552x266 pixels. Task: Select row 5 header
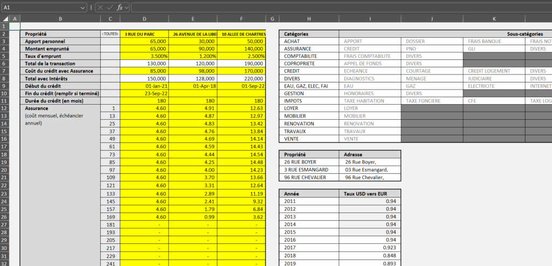tap(5, 56)
